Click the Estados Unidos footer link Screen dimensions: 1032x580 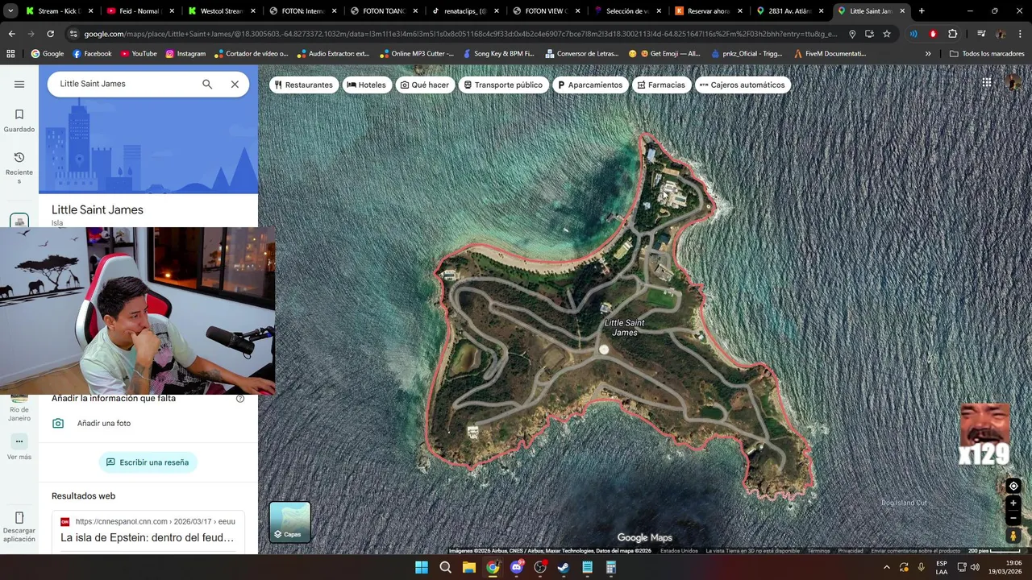point(679,551)
